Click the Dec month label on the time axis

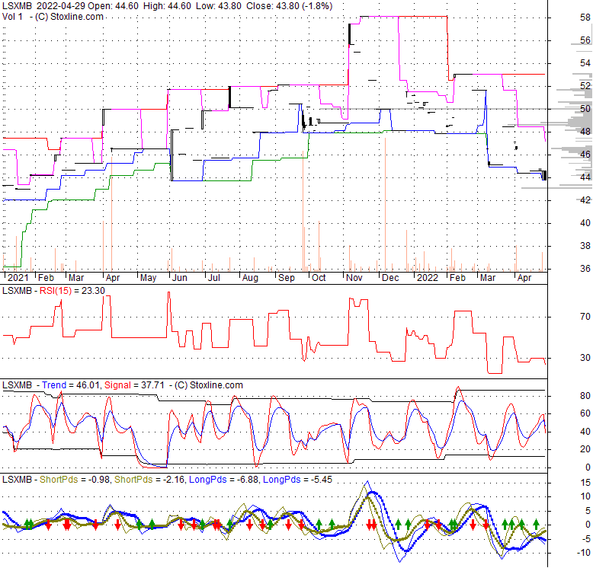(390, 279)
